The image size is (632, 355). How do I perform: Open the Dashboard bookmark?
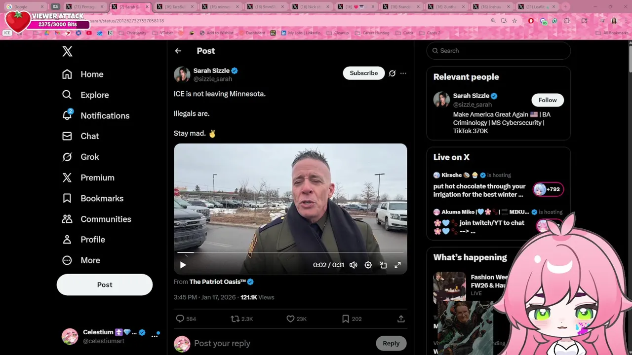click(252, 33)
